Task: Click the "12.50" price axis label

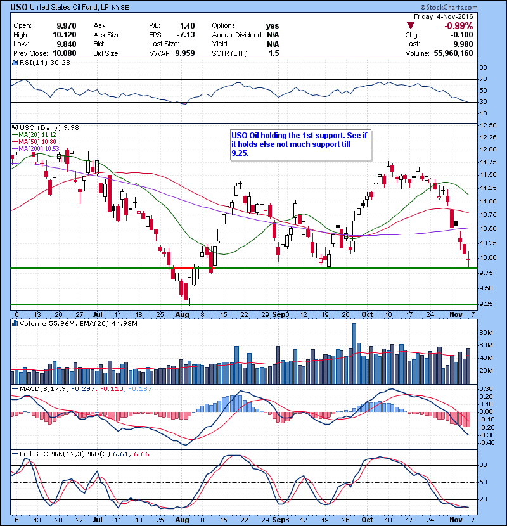Action: pos(488,125)
